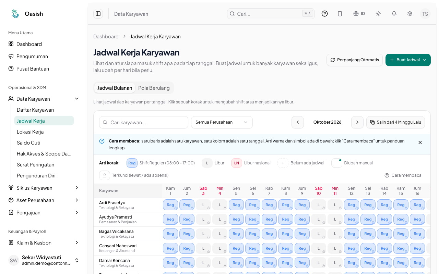Screen dimensions: 439x274
Task: Expand Pengajuan submenu
Action: (44, 213)
